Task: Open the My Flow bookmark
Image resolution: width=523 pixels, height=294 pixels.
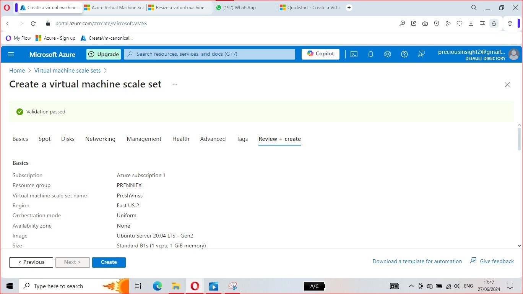Action: 18,38
